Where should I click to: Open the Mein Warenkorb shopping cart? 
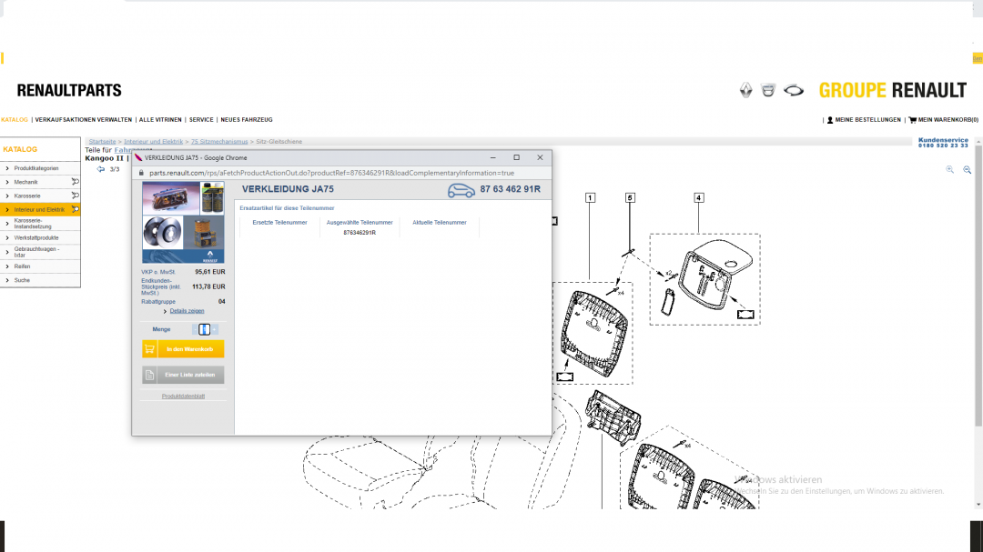click(943, 120)
